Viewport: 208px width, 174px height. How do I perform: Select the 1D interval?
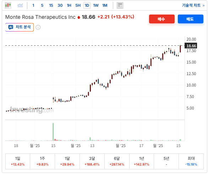pyautogui.click(x=87, y=5)
